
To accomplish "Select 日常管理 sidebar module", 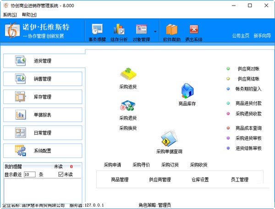I will (43, 133).
